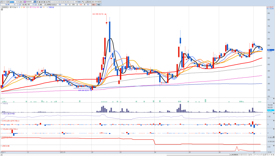Click the 아이아이디 legend label on chart
275x156 pixels.
[x=5, y=7]
